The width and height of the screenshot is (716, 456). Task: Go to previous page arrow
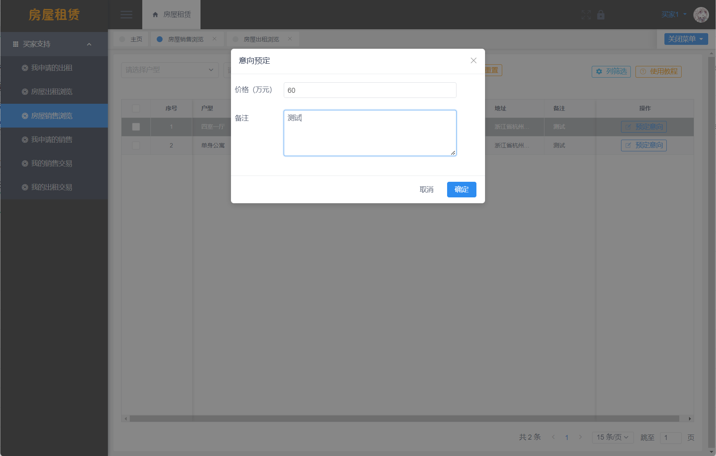(x=553, y=437)
